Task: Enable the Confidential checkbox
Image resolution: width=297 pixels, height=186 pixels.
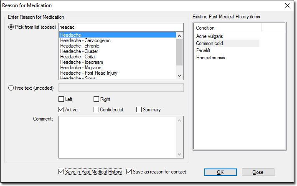Action: click(x=96, y=110)
